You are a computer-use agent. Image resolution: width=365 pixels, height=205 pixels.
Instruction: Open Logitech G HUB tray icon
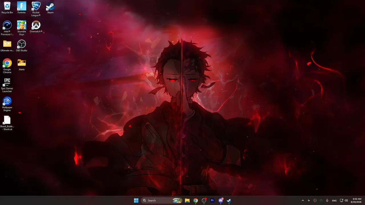tap(309, 200)
